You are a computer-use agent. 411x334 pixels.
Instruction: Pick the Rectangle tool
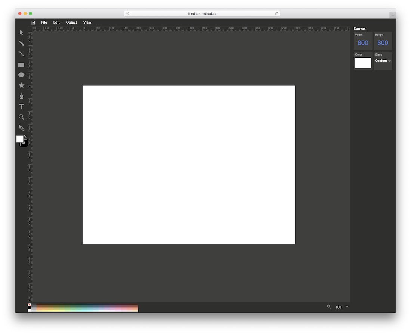pyautogui.click(x=21, y=64)
